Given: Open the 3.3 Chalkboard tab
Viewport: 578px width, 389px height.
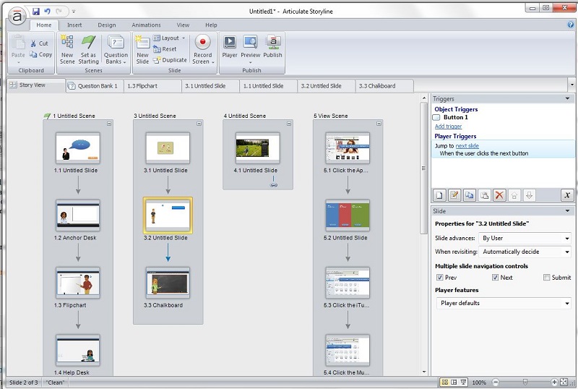Looking at the screenshot, I should point(376,86).
